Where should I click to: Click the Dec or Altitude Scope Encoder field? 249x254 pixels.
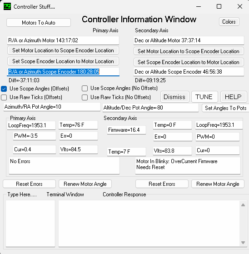tap(189, 72)
